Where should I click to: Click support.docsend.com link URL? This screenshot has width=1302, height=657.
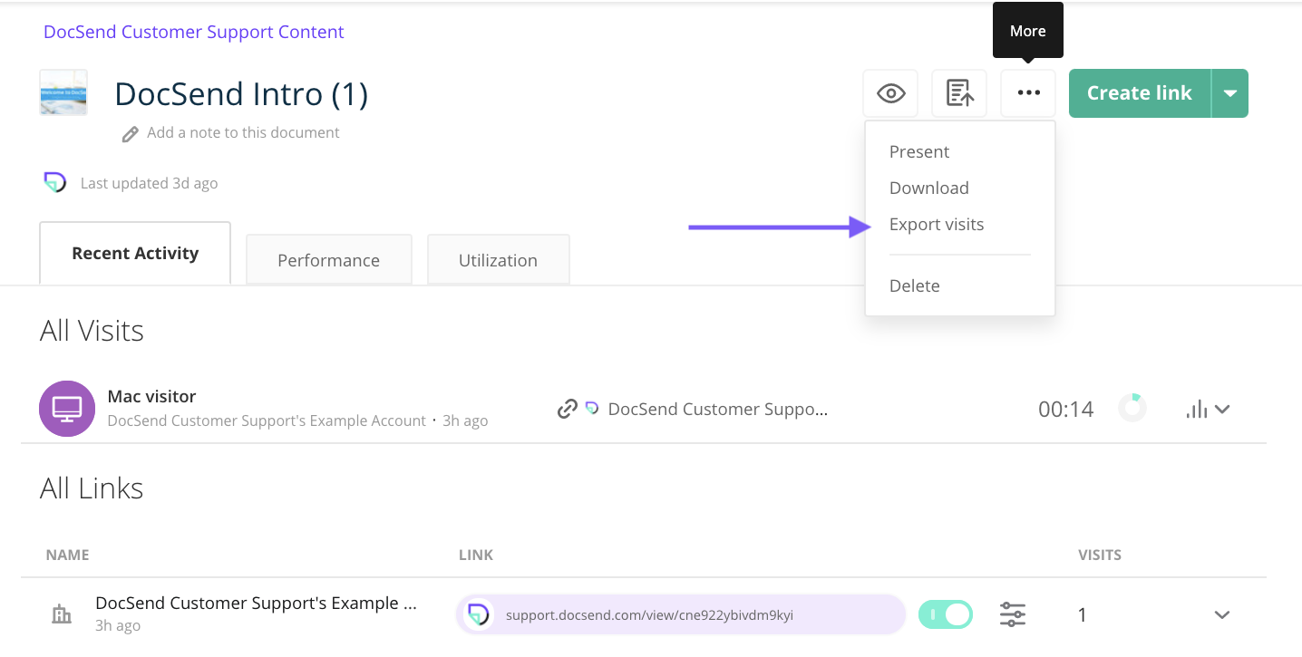point(649,615)
